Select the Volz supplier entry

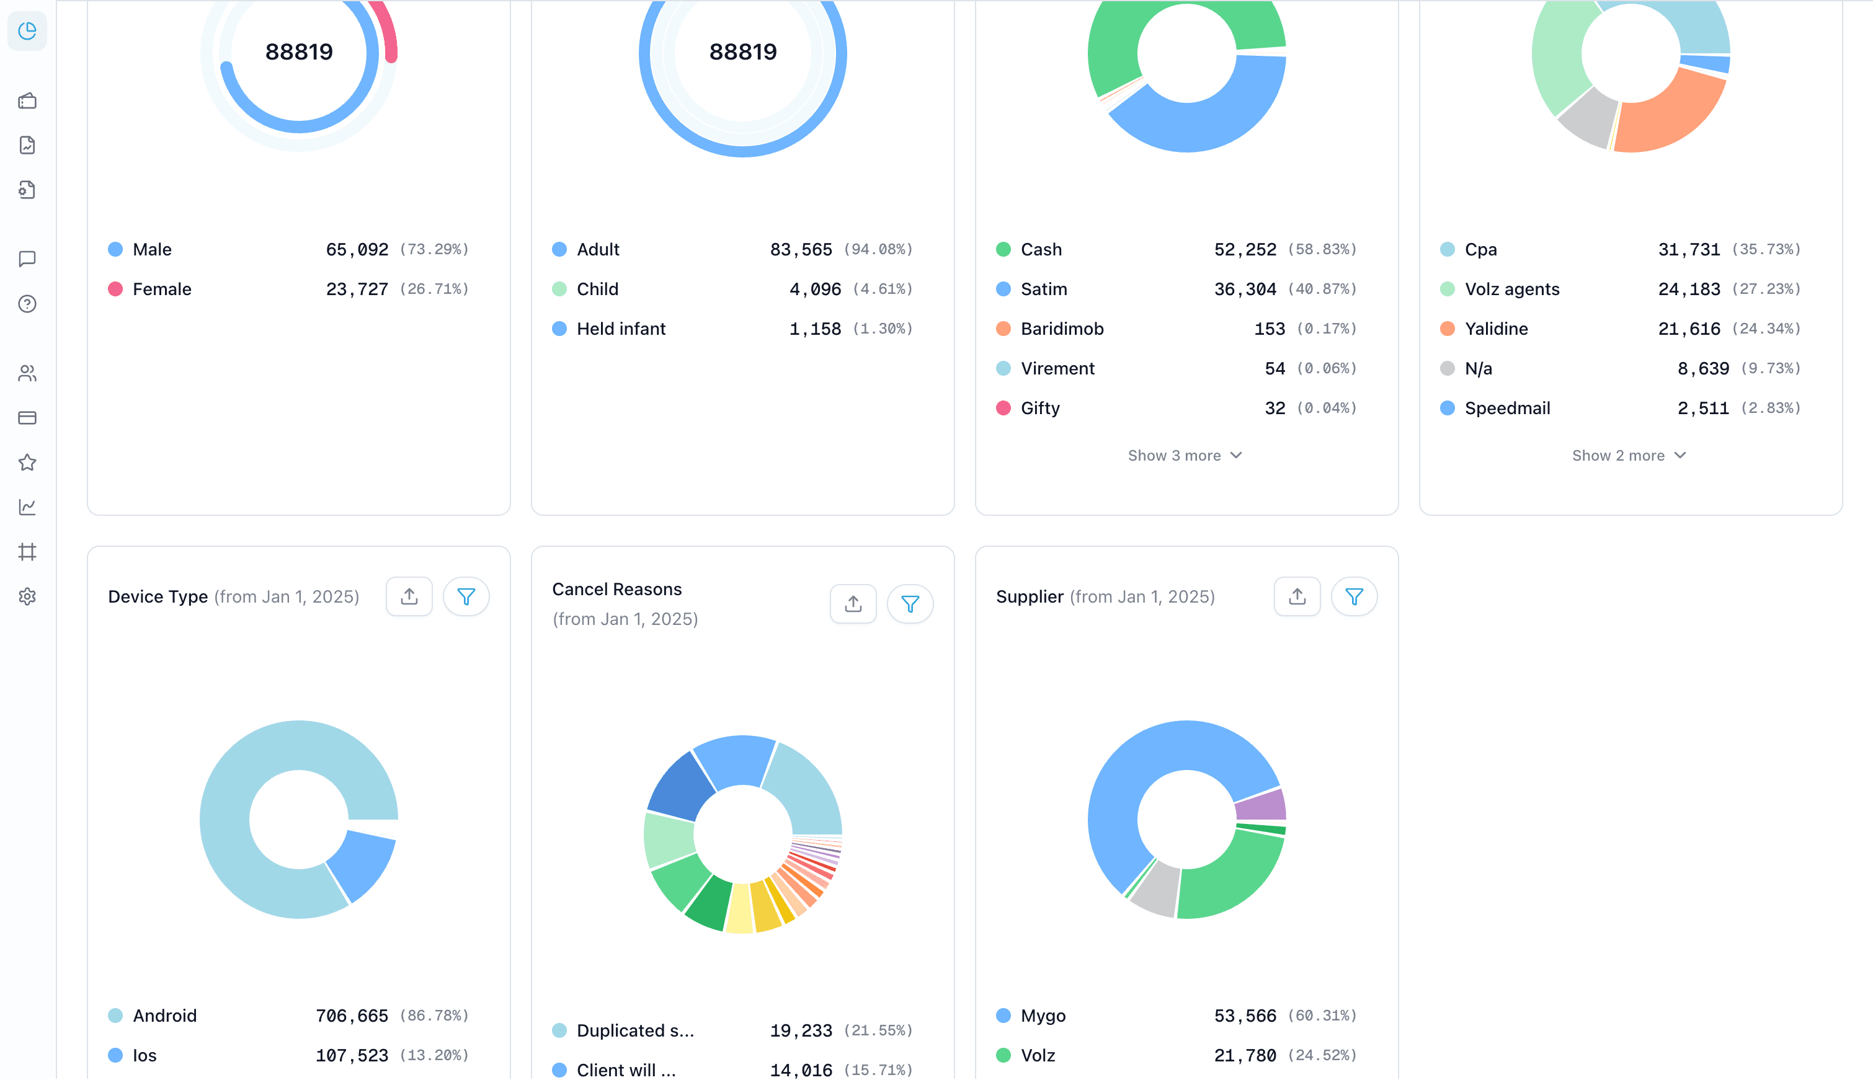tap(1177, 1056)
